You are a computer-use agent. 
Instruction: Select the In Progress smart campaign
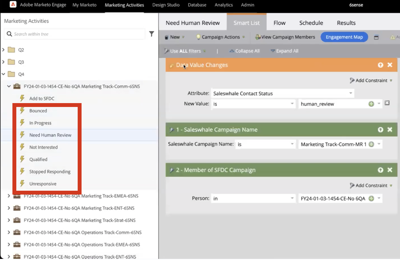point(40,123)
